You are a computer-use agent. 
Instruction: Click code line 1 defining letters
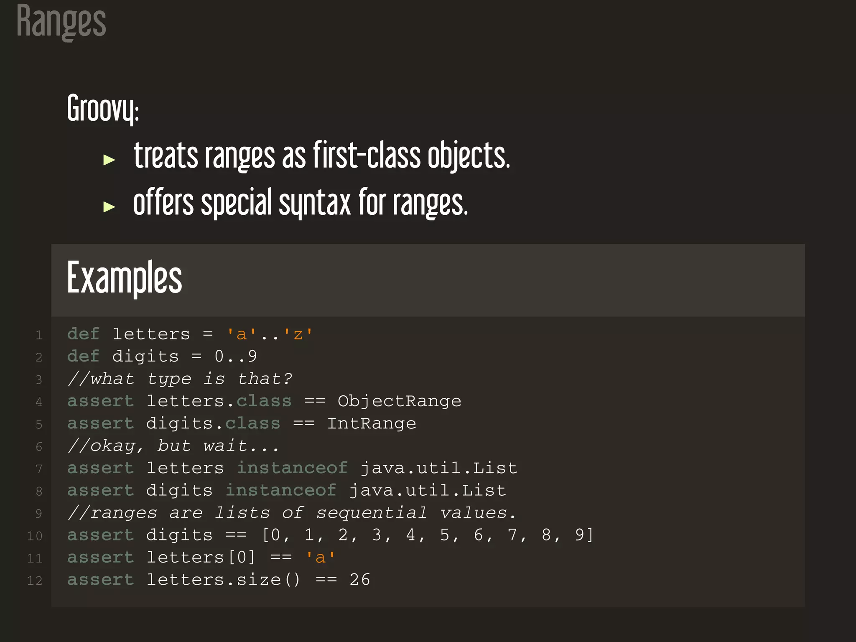coord(190,334)
